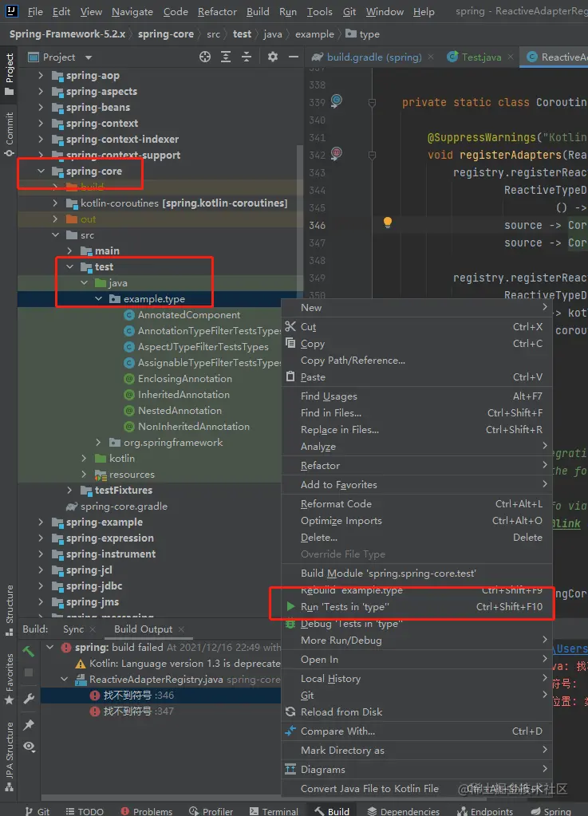588x816 pixels.
Task: Open the Git tool window in bottom bar
Action: tap(37, 810)
